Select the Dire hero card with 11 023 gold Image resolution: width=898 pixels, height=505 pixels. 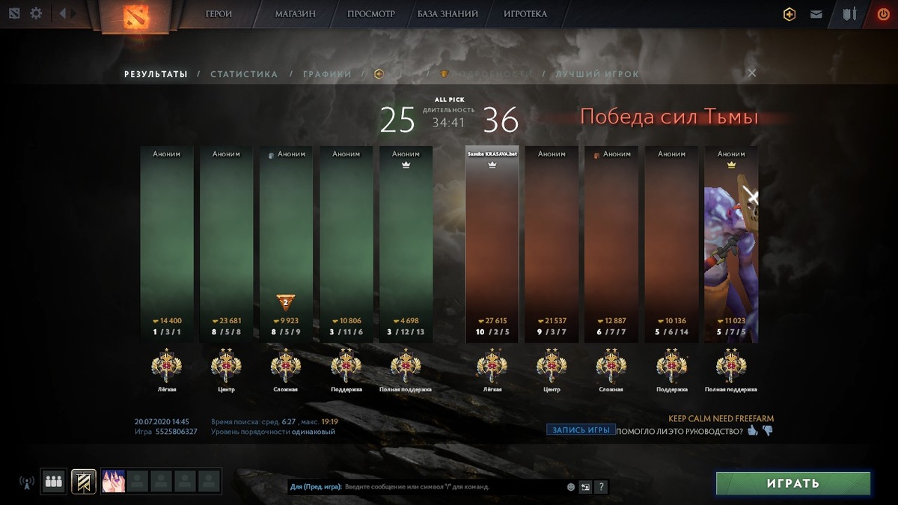click(x=731, y=244)
